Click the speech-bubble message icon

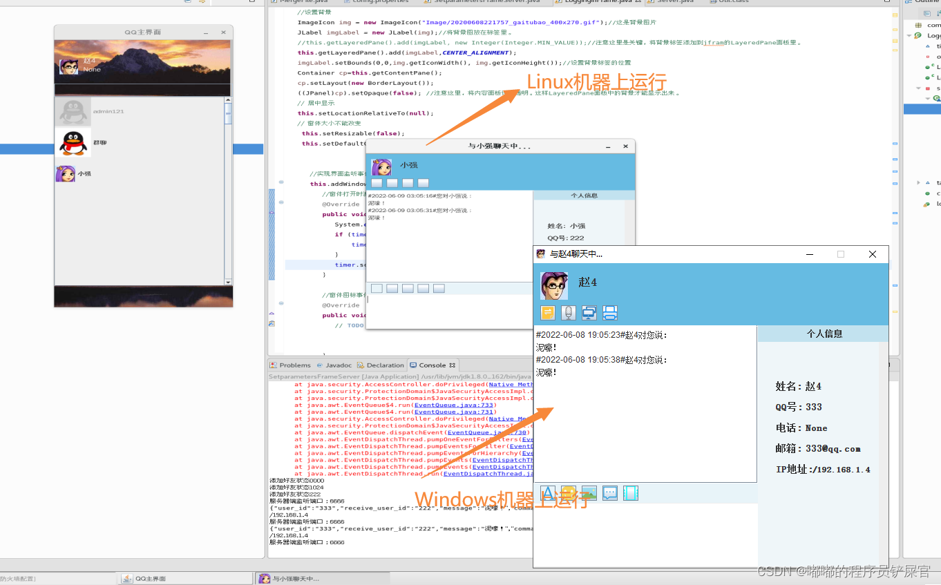610,493
